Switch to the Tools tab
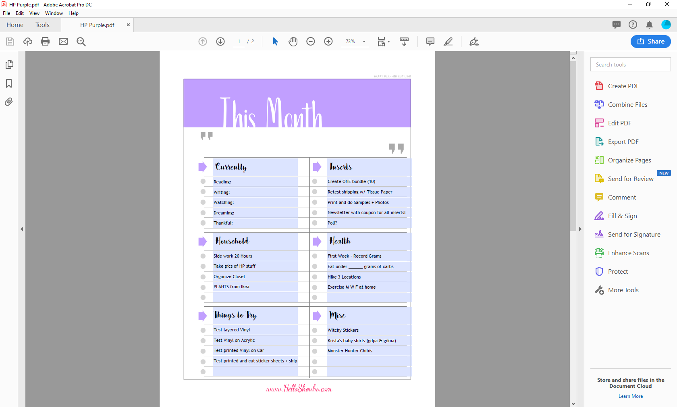This screenshot has height=416, width=677. 42,25
